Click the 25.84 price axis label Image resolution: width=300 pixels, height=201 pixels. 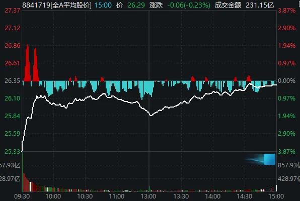(12, 116)
